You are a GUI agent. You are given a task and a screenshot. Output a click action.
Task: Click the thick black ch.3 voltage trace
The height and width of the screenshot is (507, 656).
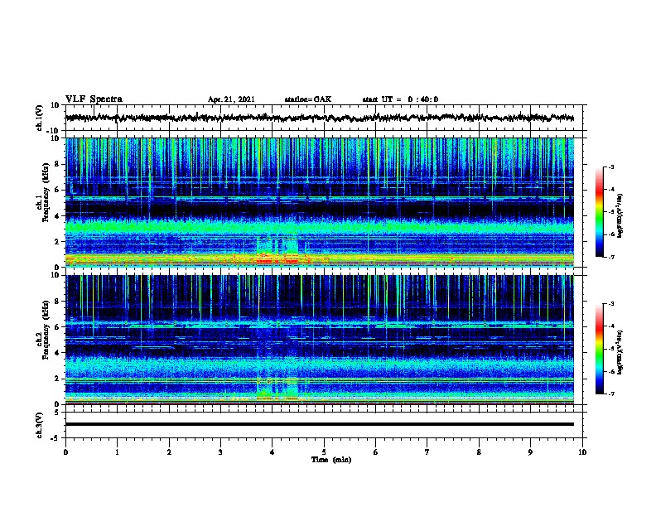point(319,424)
